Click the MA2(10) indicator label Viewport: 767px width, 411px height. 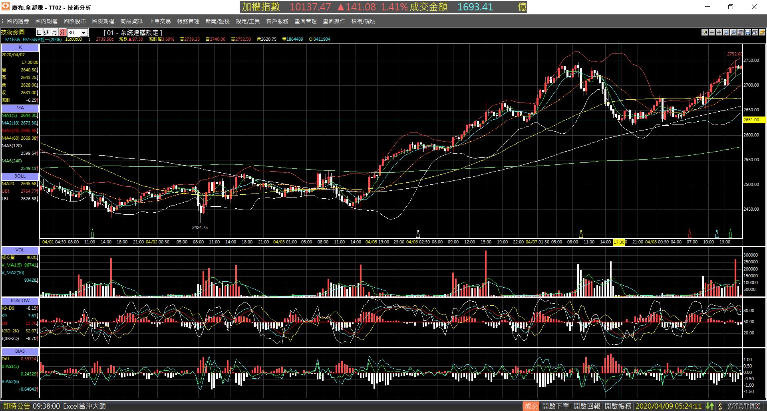[x=10, y=123]
